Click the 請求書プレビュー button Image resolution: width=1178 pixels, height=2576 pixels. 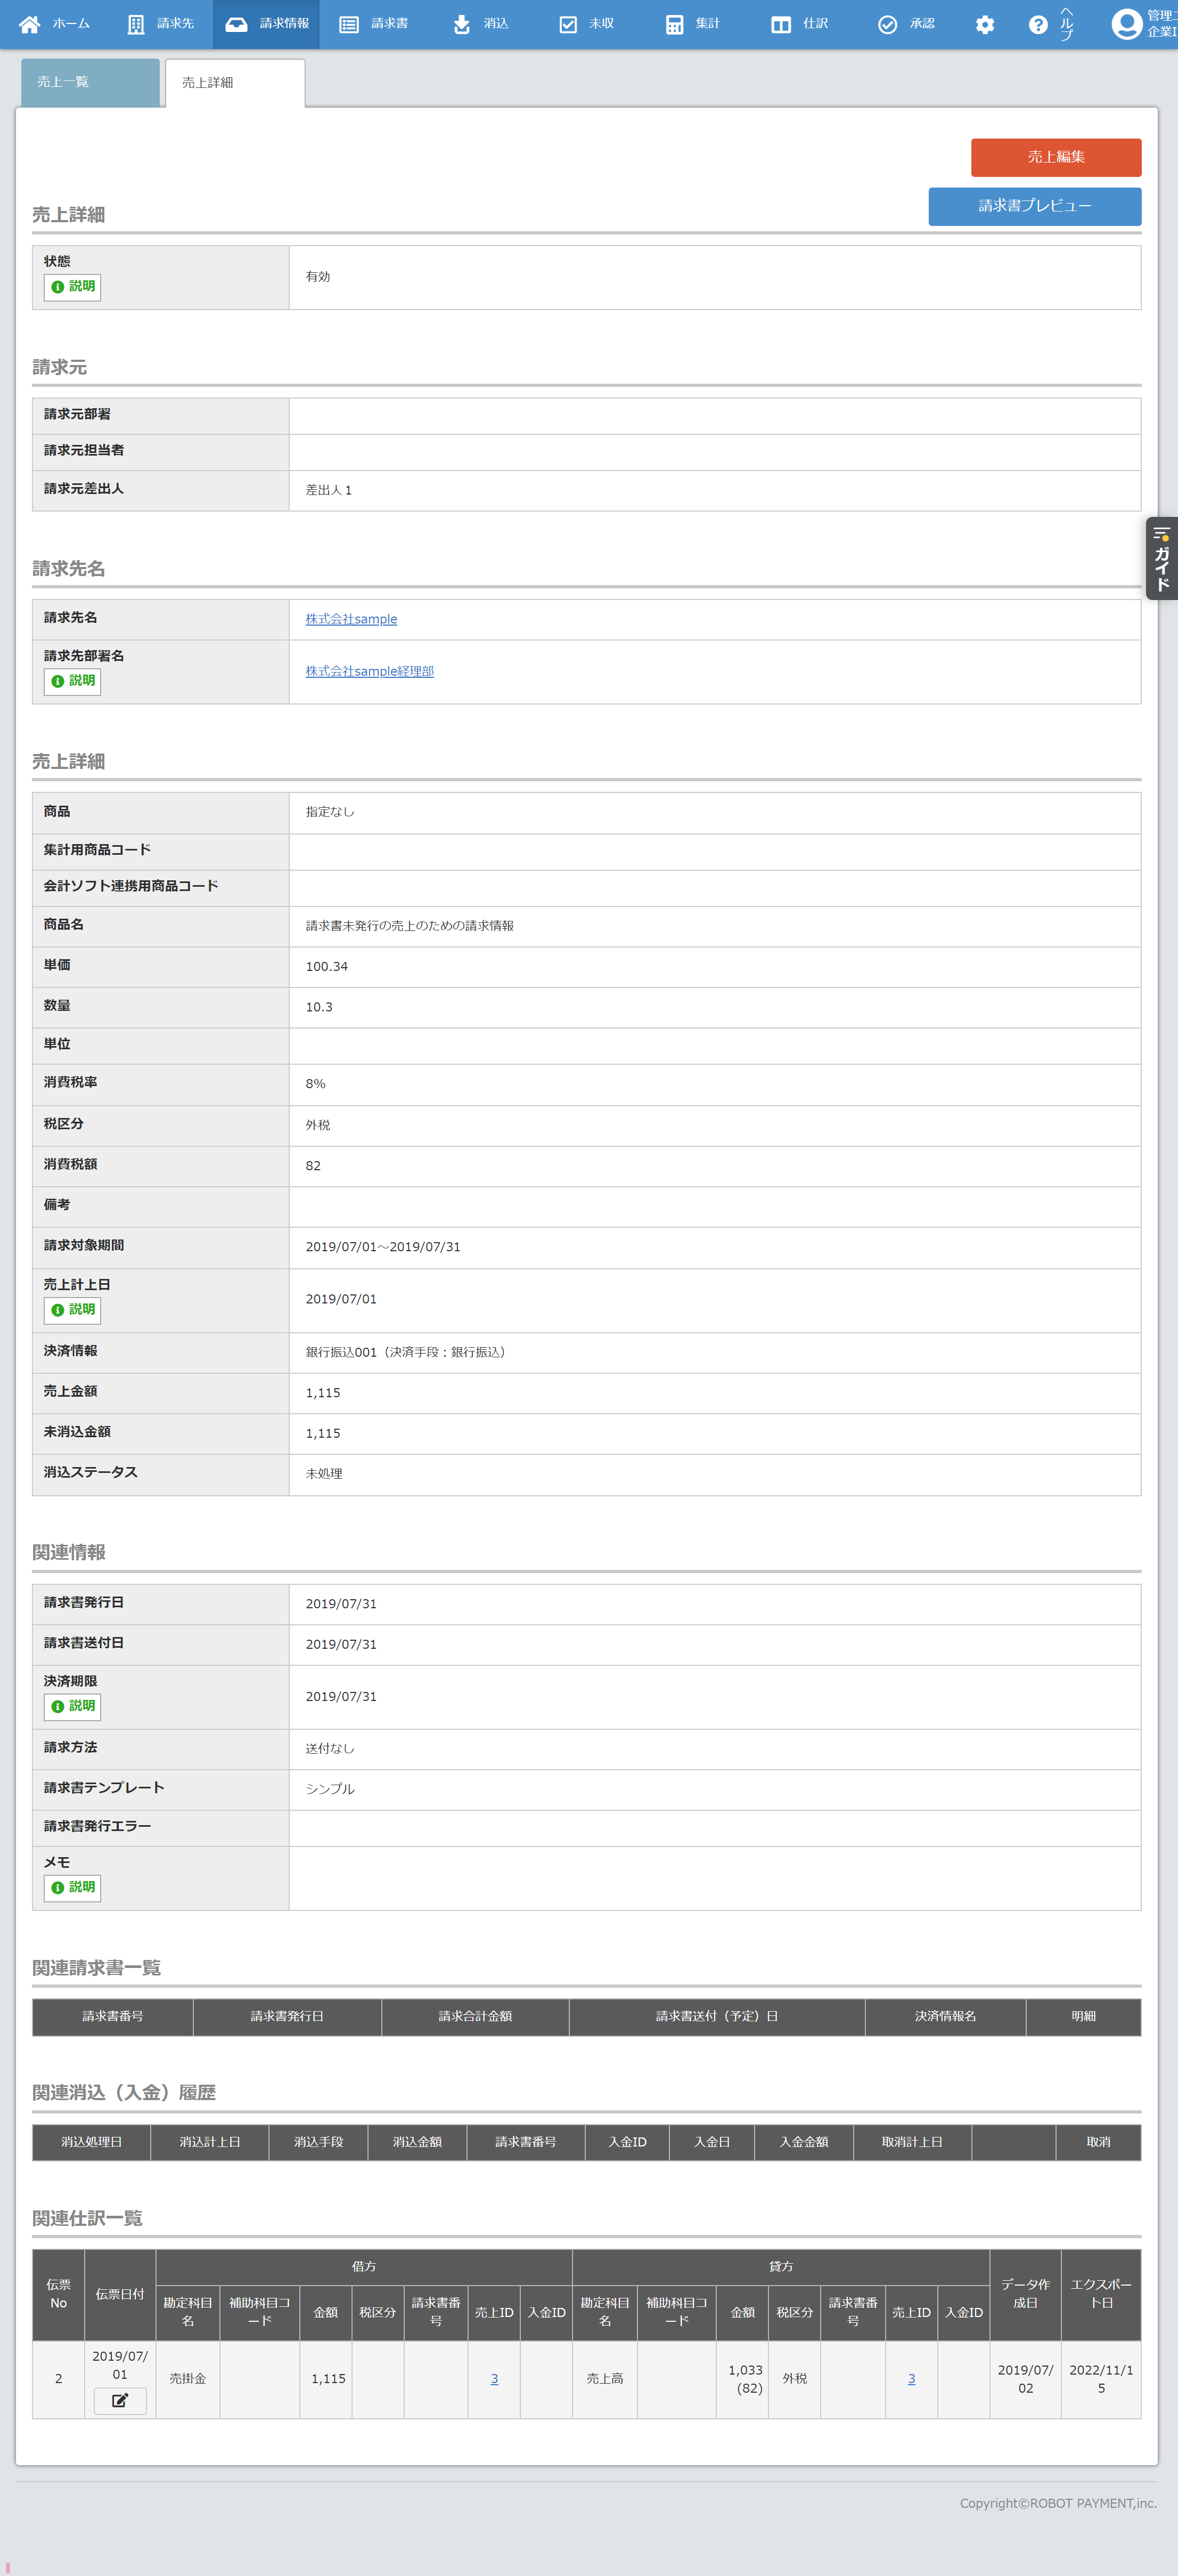(1035, 207)
